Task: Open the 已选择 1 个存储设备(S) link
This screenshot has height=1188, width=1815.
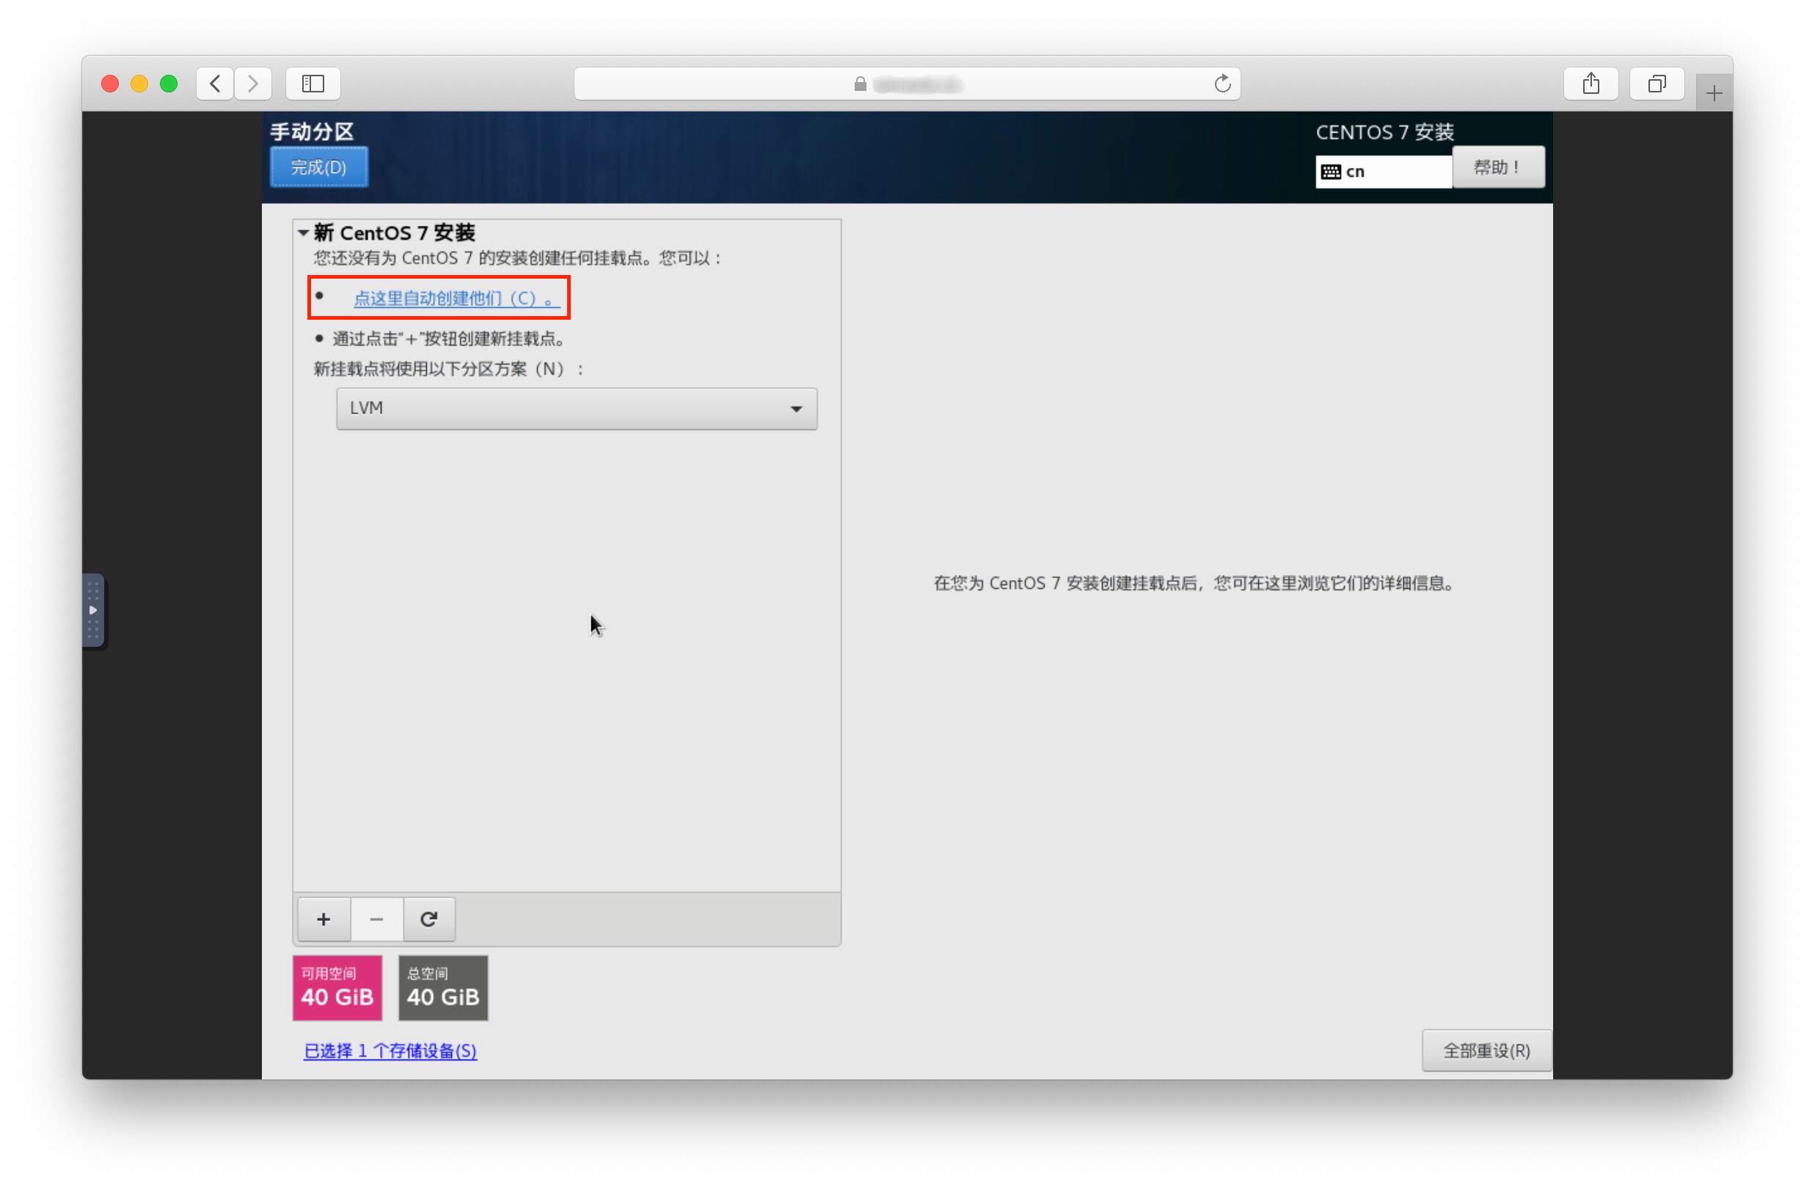Action: pyautogui.click(x=390, y=1051)
